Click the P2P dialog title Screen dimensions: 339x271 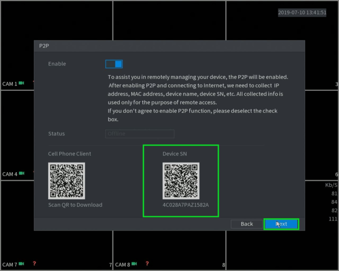[x=44, y=46]
